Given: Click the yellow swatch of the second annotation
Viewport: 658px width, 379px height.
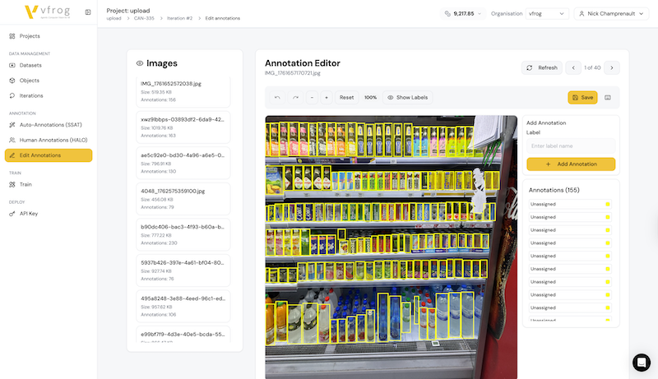Looking at the screenshot, I should click(x=608, y=217).
